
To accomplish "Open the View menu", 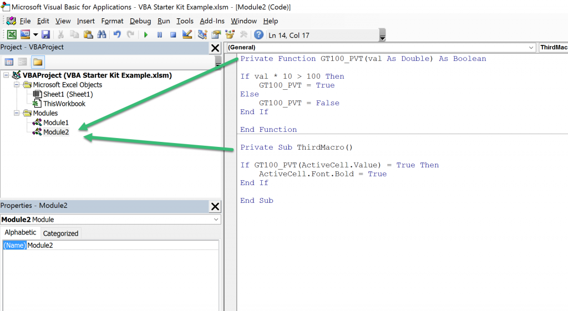I will tap(63, 21).
